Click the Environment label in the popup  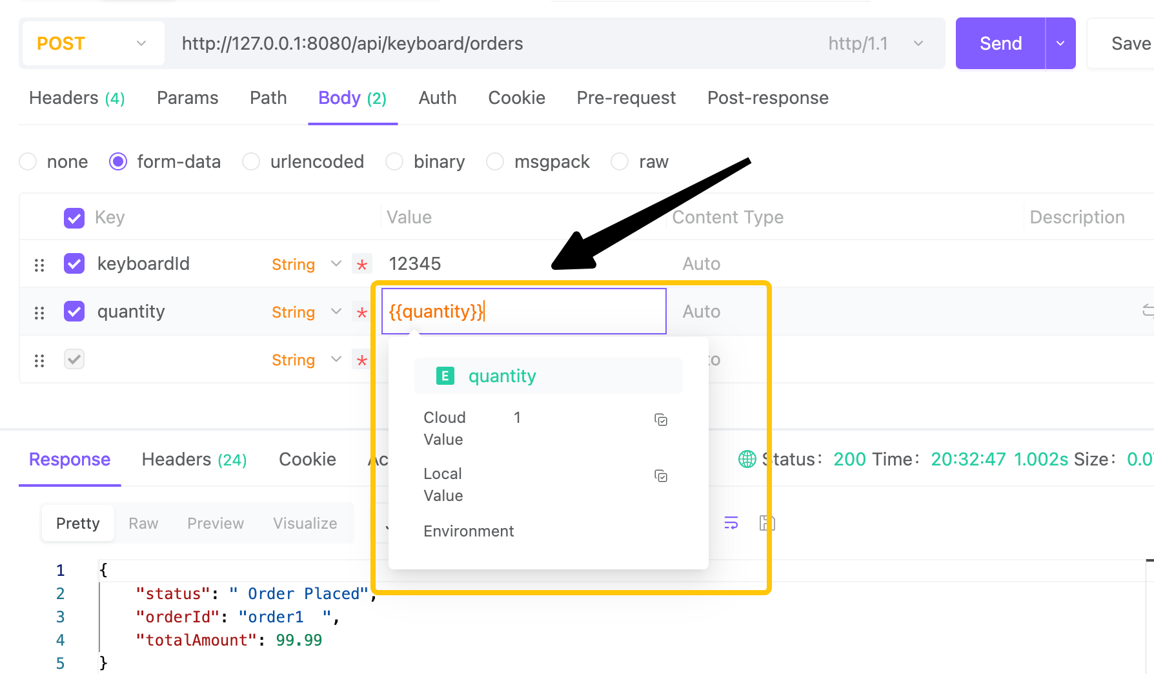point(469,531)
